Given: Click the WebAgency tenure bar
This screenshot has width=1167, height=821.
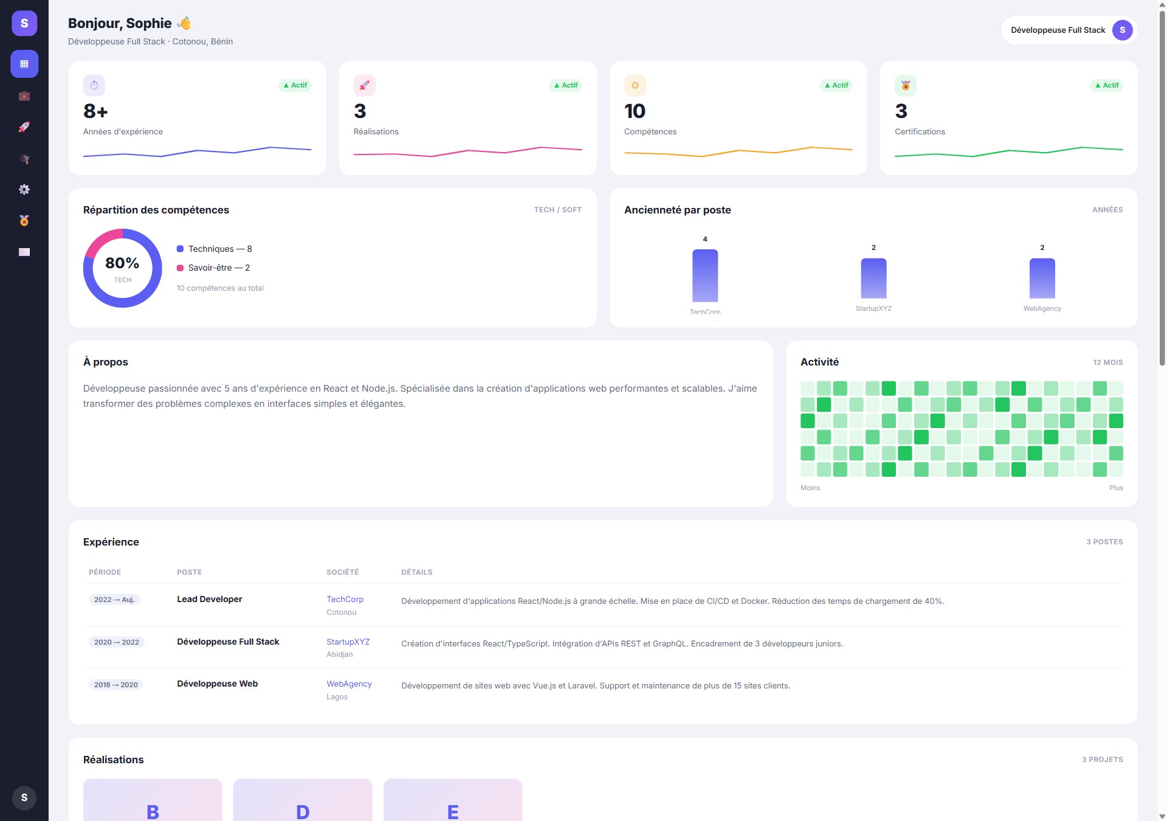Looking at the screenshot, I should coord(1042,279).
